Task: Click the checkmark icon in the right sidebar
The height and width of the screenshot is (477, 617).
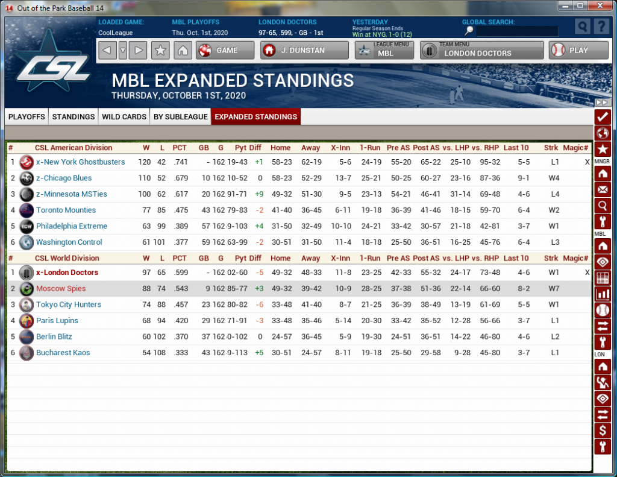Action: coord(602,116)
